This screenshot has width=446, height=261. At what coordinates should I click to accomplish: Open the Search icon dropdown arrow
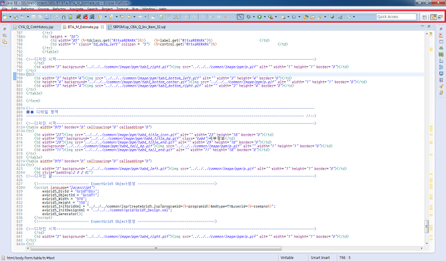[x=325, y=17]
